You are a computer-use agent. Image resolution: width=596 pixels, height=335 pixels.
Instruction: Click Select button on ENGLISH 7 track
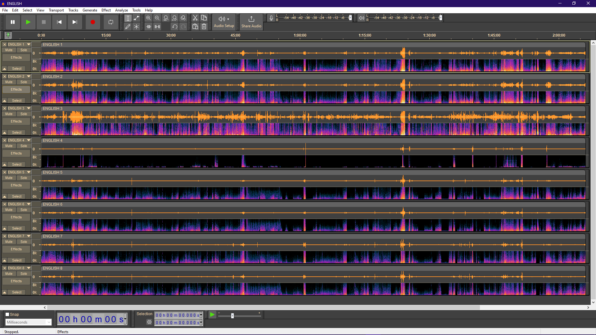coord(17,261)
